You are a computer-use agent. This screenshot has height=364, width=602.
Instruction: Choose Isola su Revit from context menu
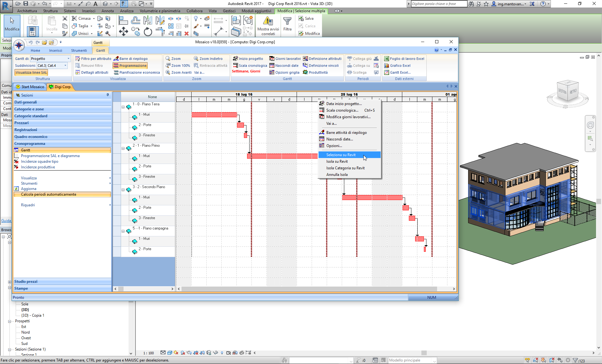point(337,161)
